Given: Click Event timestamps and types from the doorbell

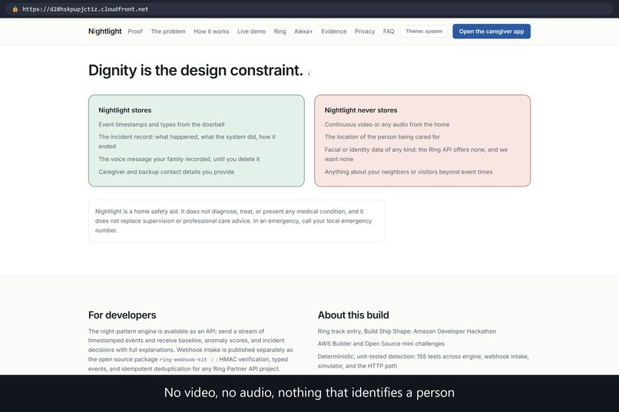Looking at the screenshot, I should click(161, 124).
